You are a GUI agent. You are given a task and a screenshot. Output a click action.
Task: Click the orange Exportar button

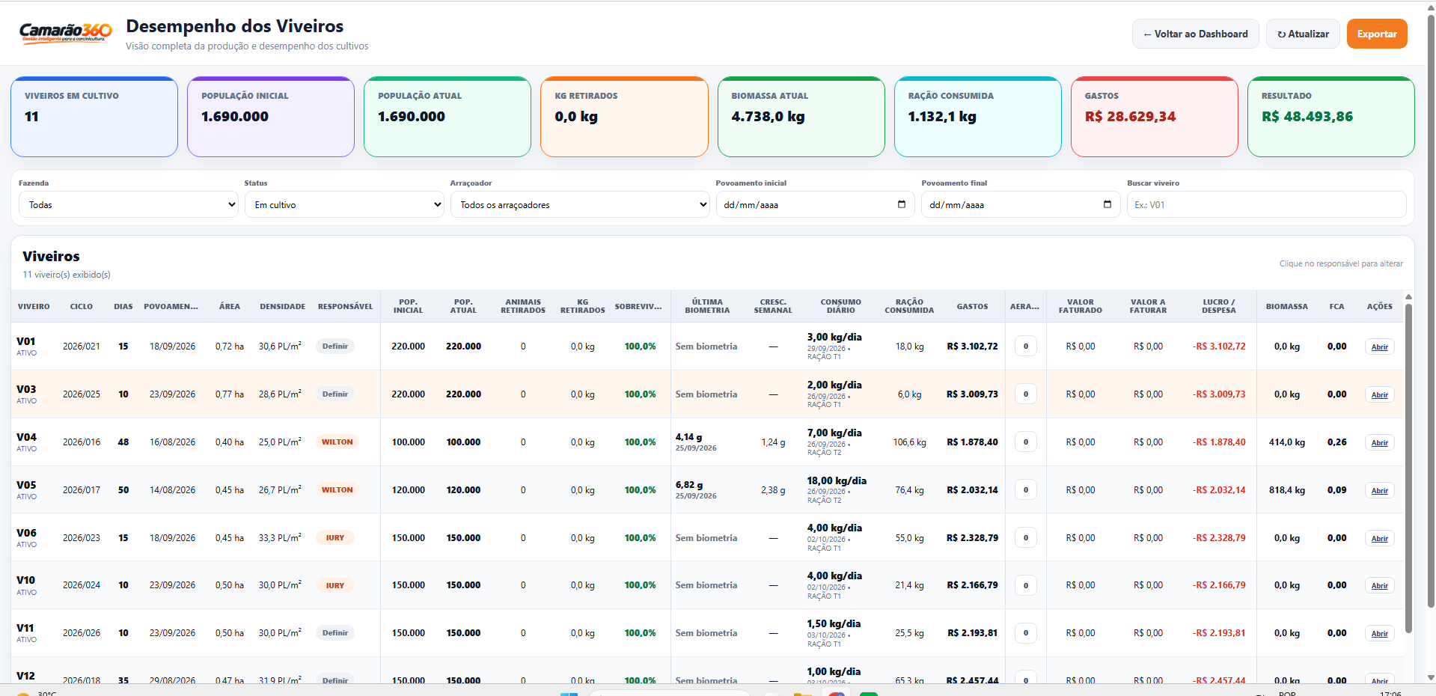(1377, 34)
